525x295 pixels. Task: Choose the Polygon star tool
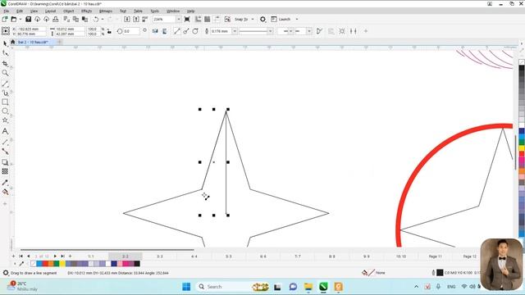pyautogui.click(x=5, y=120)
